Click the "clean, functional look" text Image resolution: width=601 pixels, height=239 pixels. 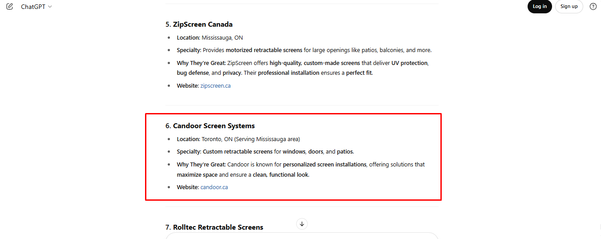click(281, 175)
